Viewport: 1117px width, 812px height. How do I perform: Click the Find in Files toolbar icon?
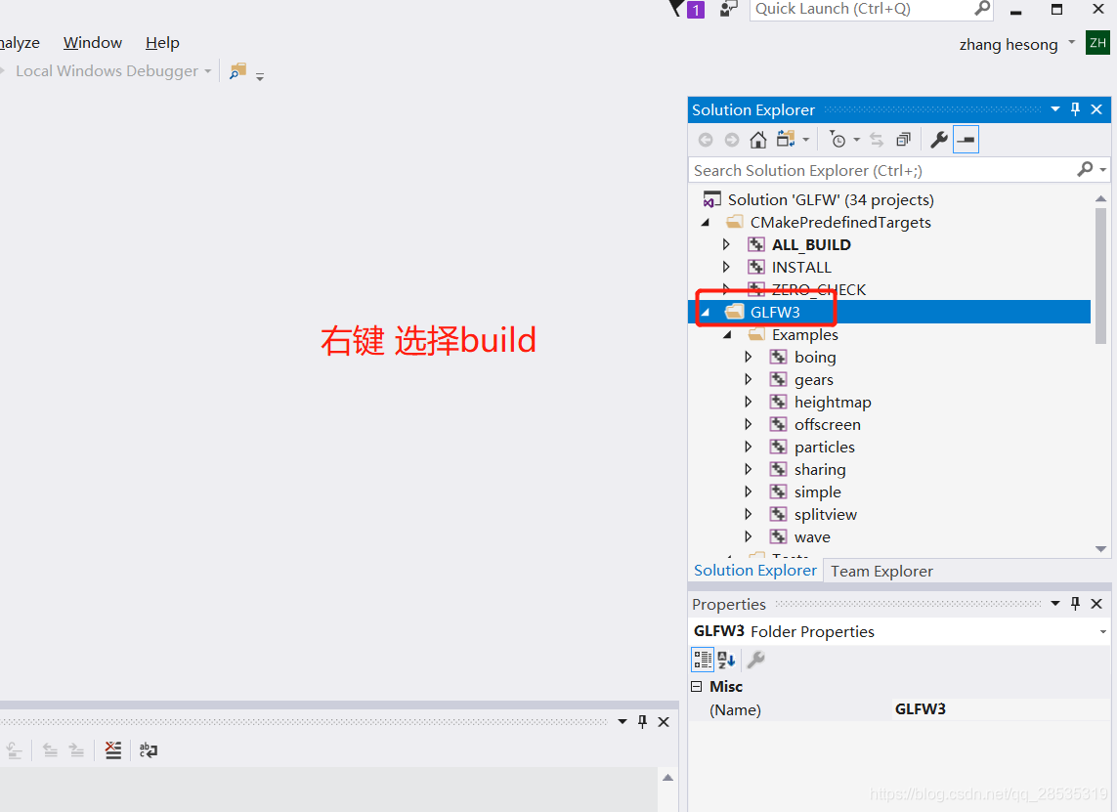237,71
